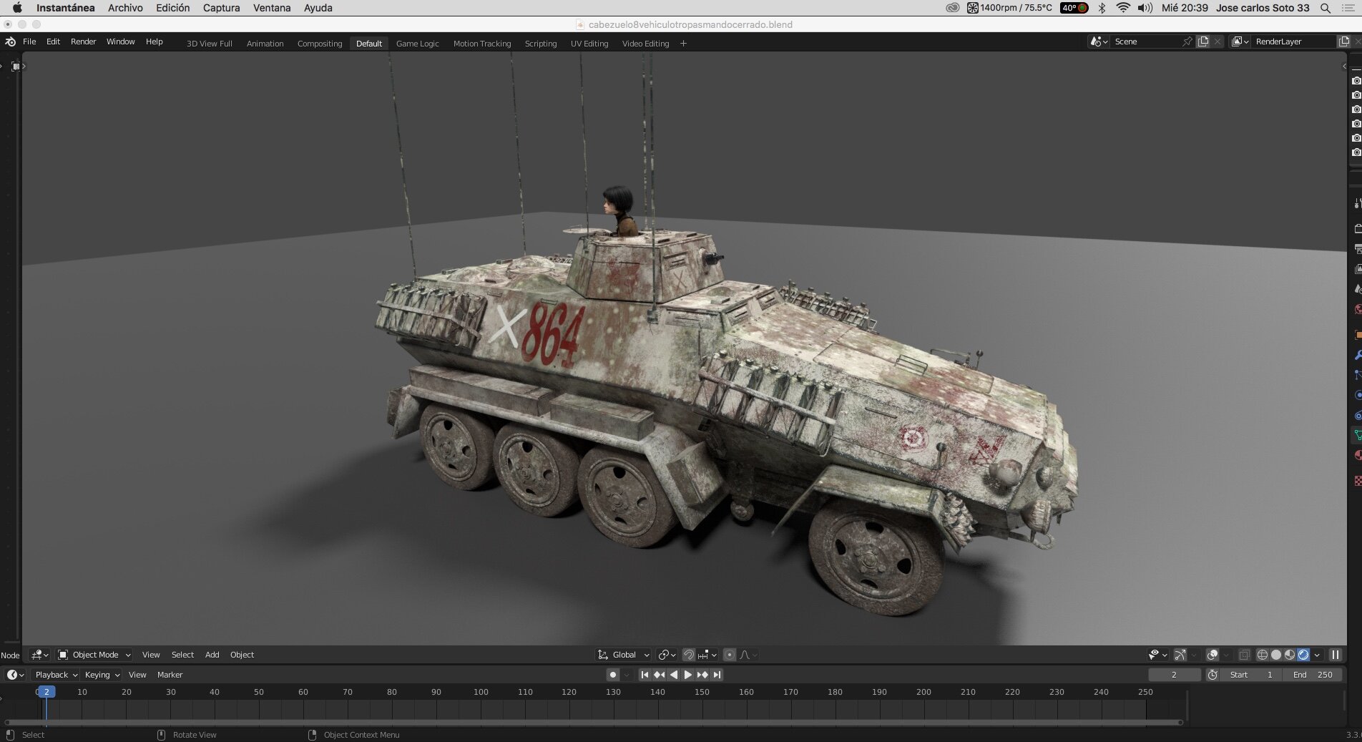Screen dimensions: 1362x742
Task: Switch to UV Editing workspace tab
Action: click(x=589, y=44)
